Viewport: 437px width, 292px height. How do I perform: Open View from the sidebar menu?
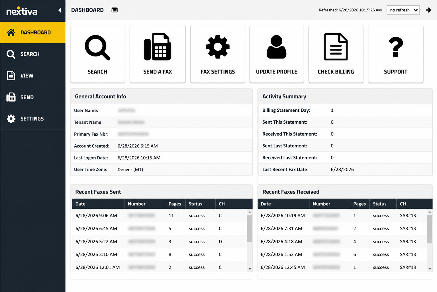point(33,75)
